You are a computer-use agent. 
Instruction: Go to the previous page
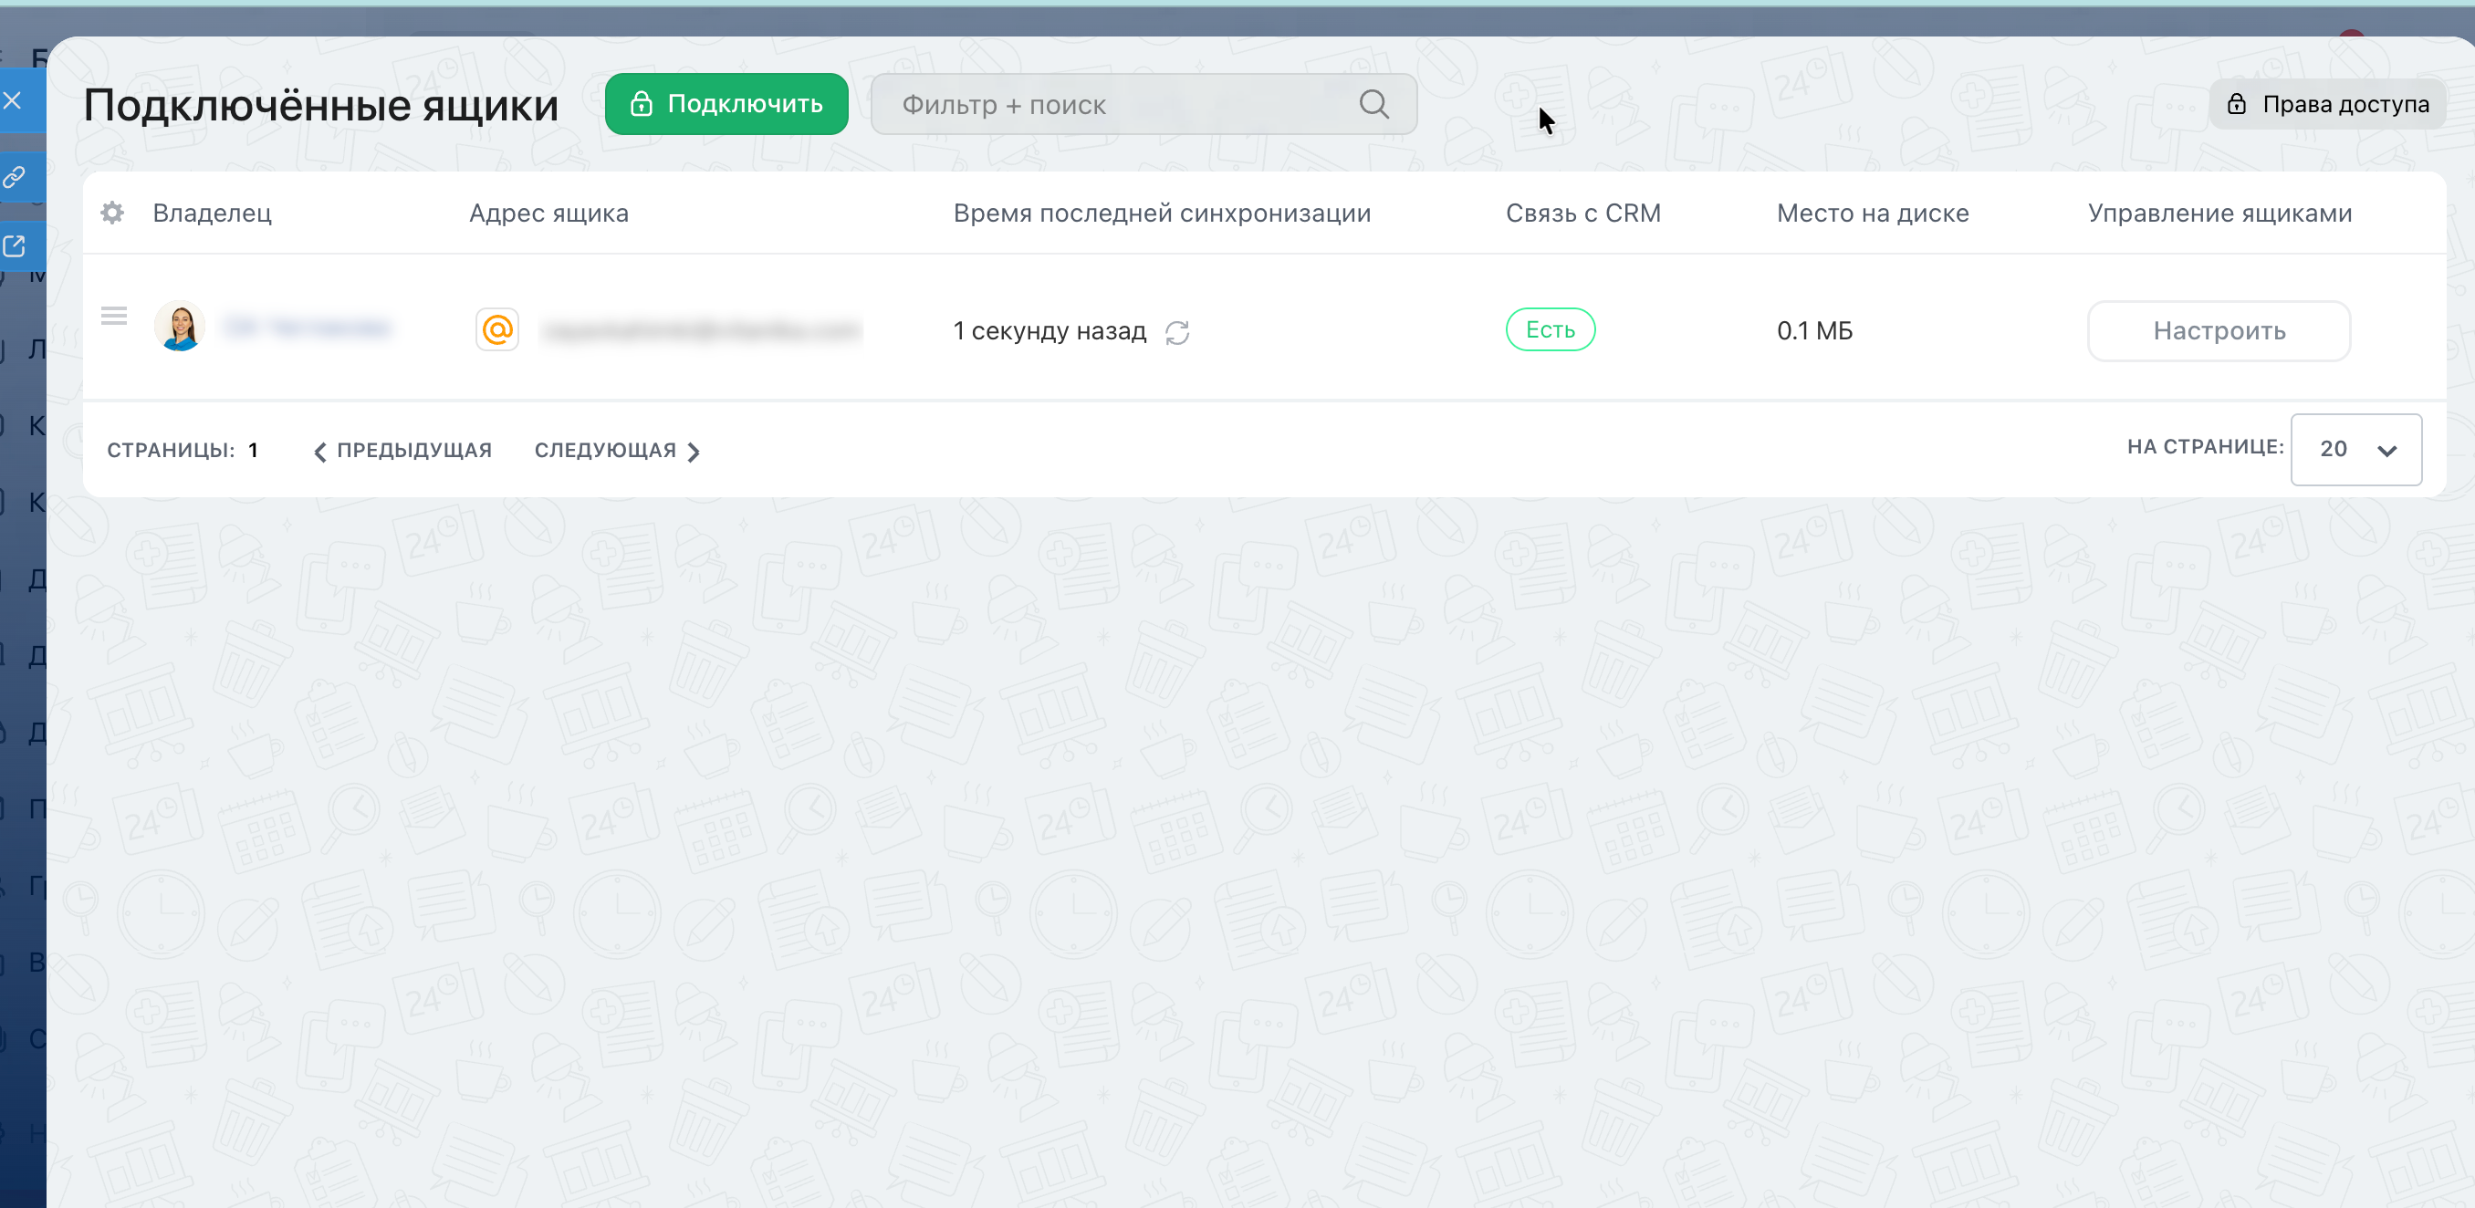click(x=403, y=451)
